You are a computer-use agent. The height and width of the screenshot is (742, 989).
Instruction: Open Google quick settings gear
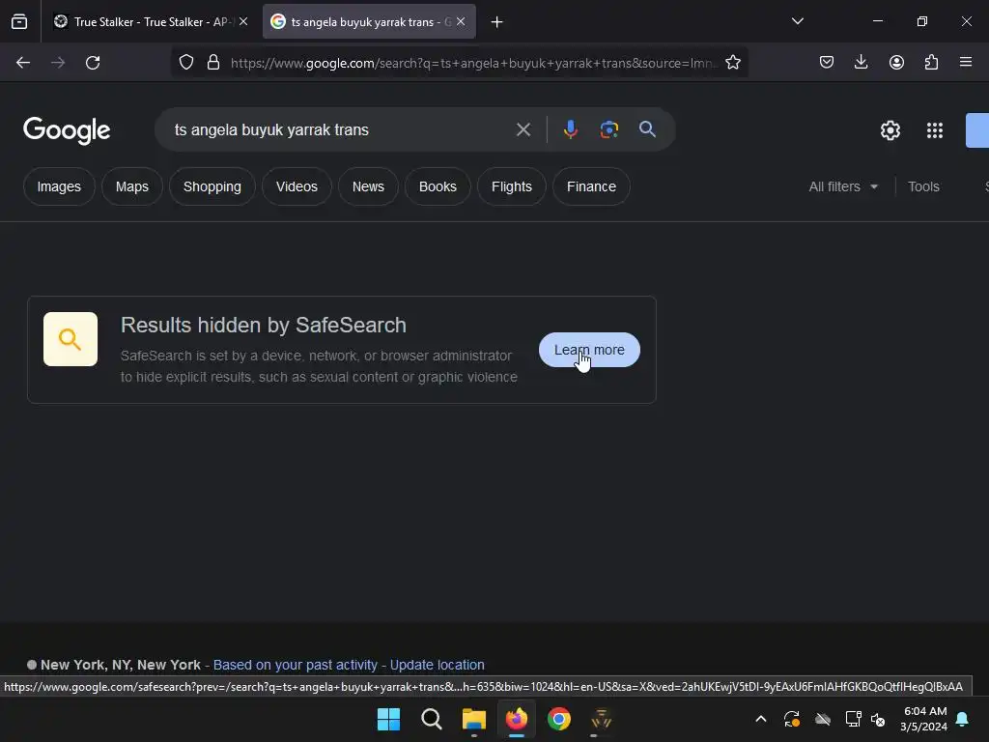(890, 130)
